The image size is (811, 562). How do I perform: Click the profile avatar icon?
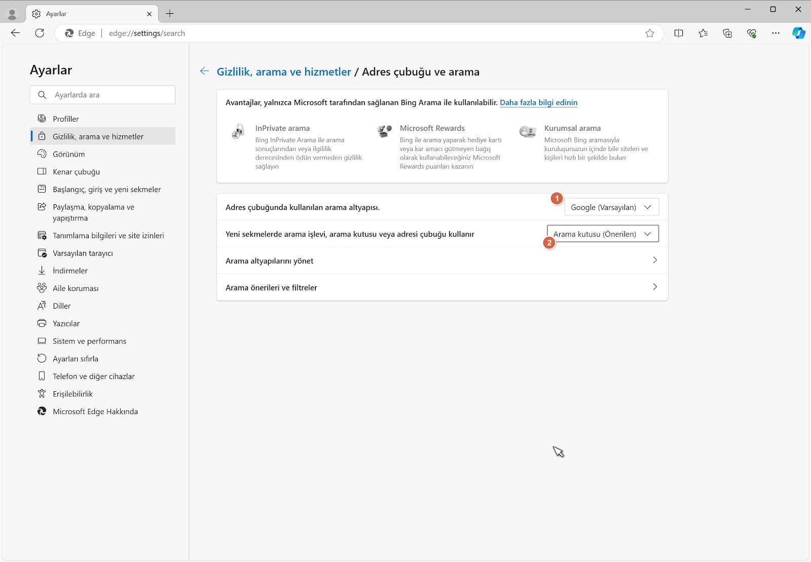tap(12, 14)
